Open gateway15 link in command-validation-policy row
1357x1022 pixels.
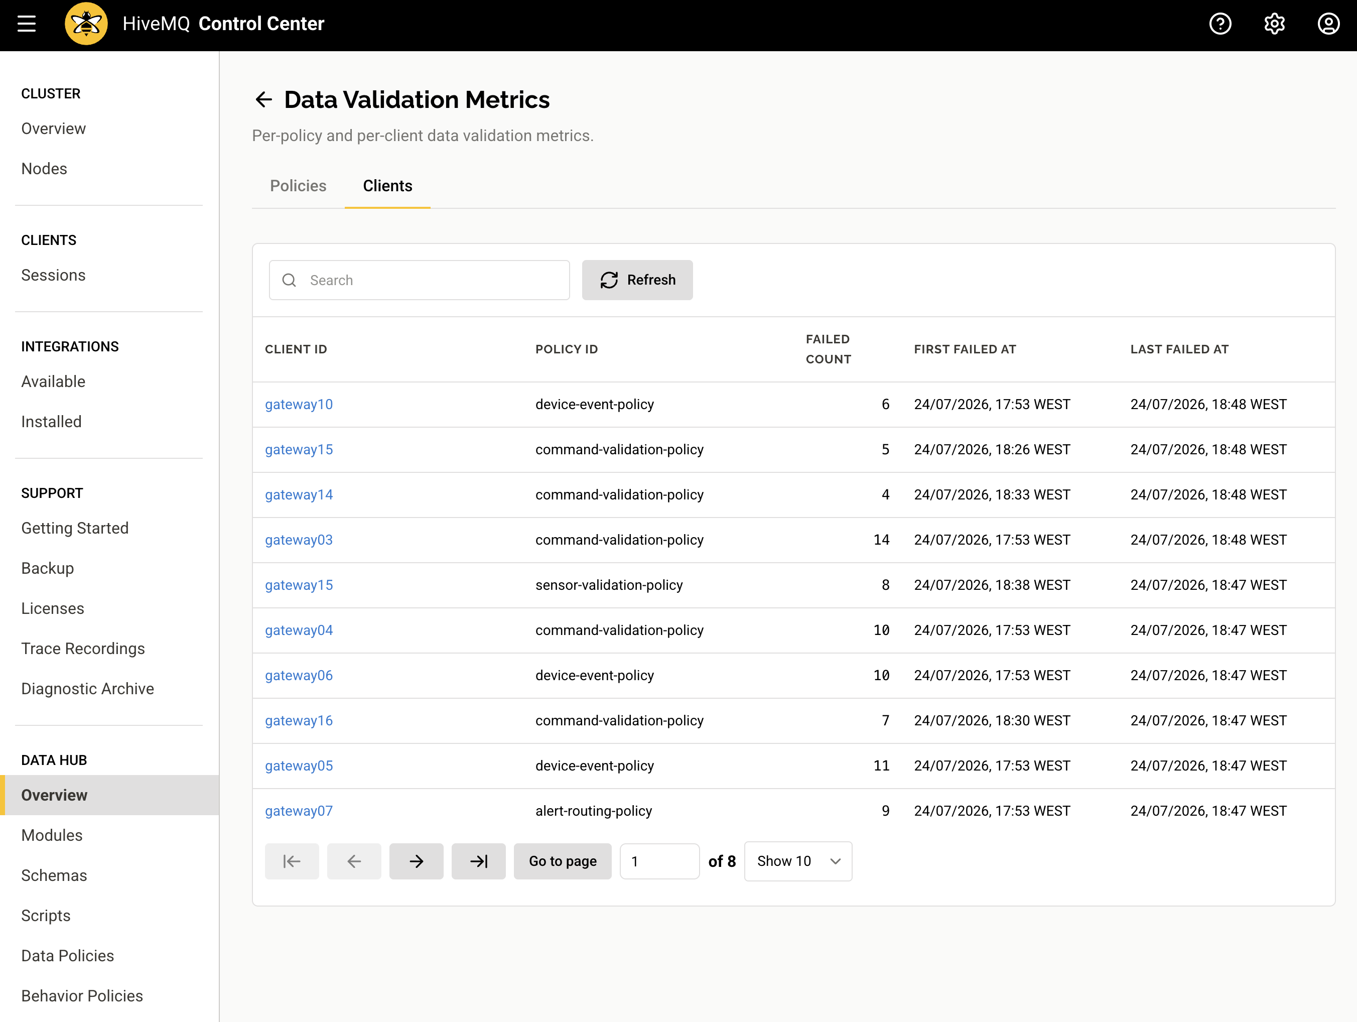(299, 450)
